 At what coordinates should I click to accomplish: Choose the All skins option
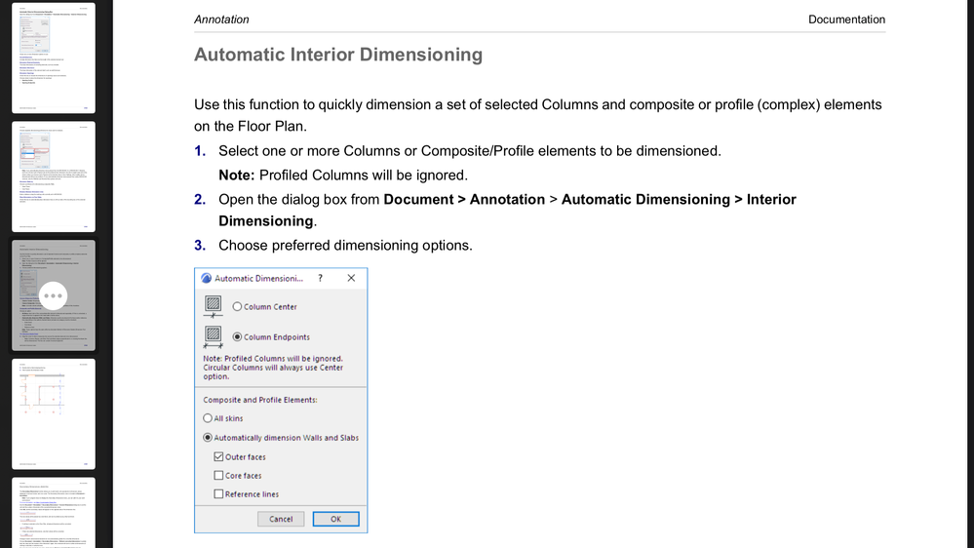(208, 418)
